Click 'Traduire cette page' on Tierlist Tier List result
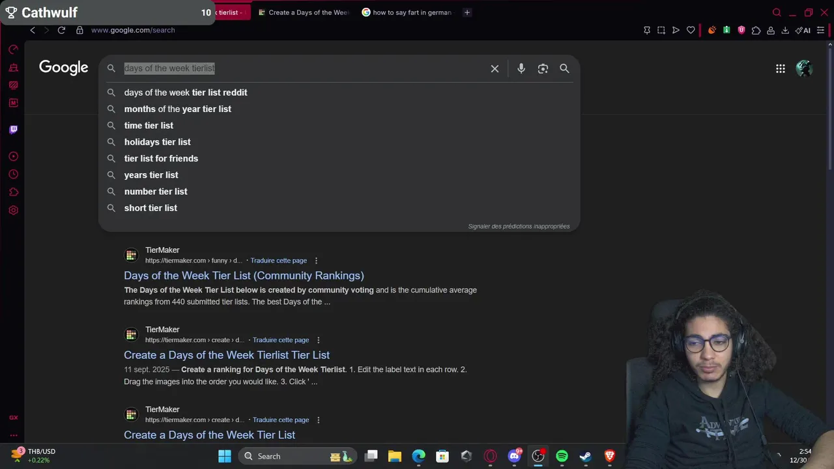834x469 pixels. [x=281, y=340]
